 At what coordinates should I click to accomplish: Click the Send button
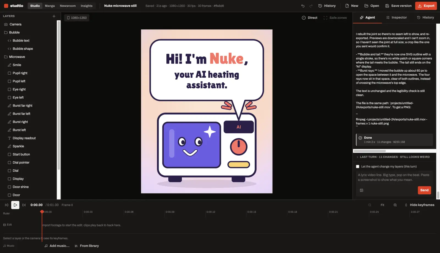tap(424, 190)
